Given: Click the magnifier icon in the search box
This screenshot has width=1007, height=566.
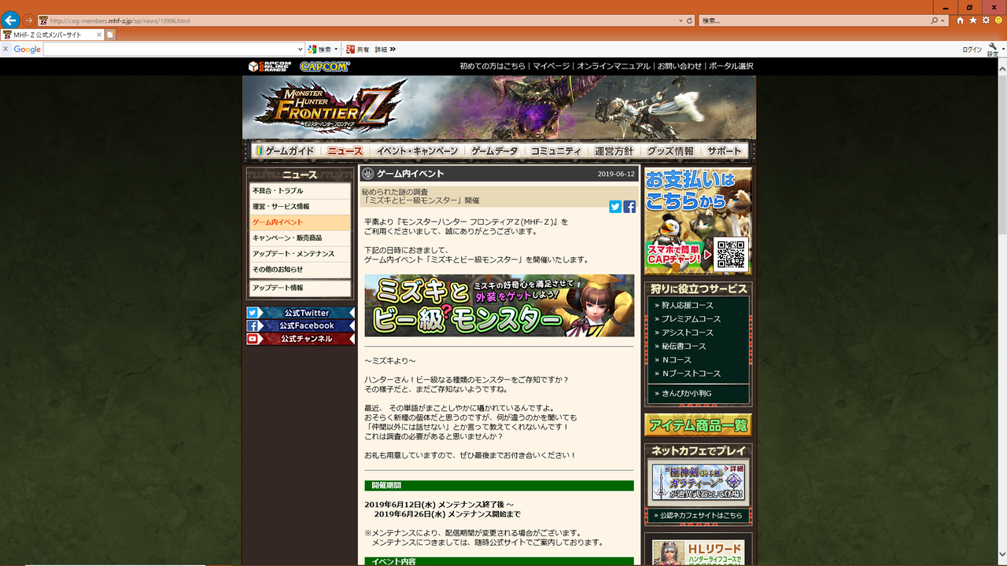Looking at the screenshot, I should tap(935, 20).
